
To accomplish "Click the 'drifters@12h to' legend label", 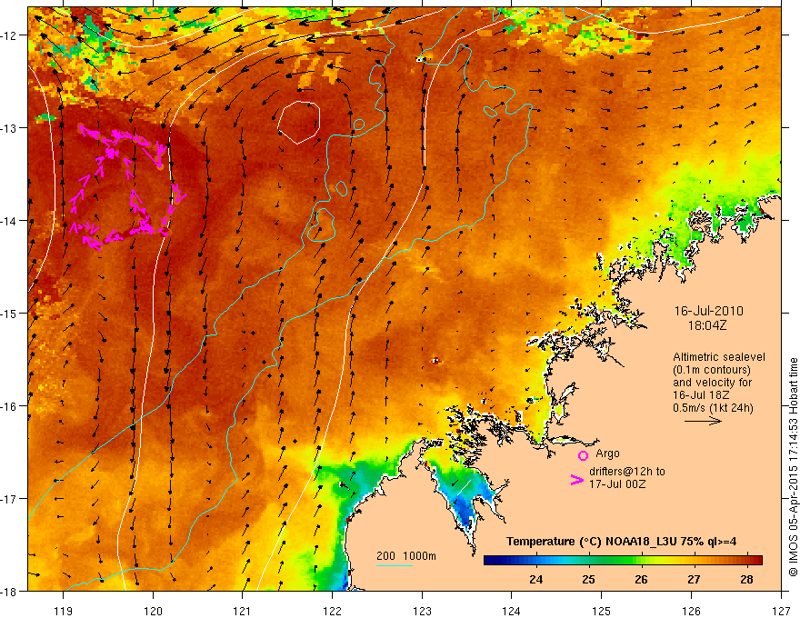I will pos(627,472).
